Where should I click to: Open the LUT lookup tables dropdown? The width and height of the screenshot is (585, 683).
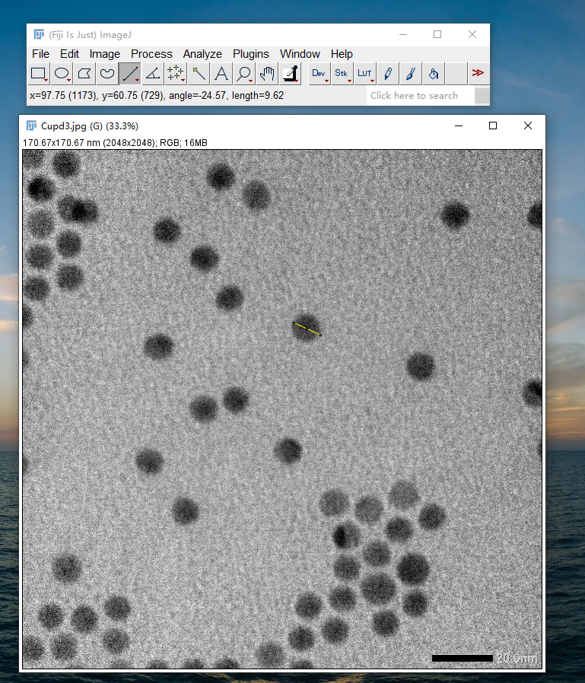365,74
